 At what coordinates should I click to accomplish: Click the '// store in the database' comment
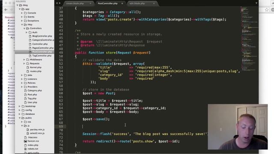(x=106, y=89)
